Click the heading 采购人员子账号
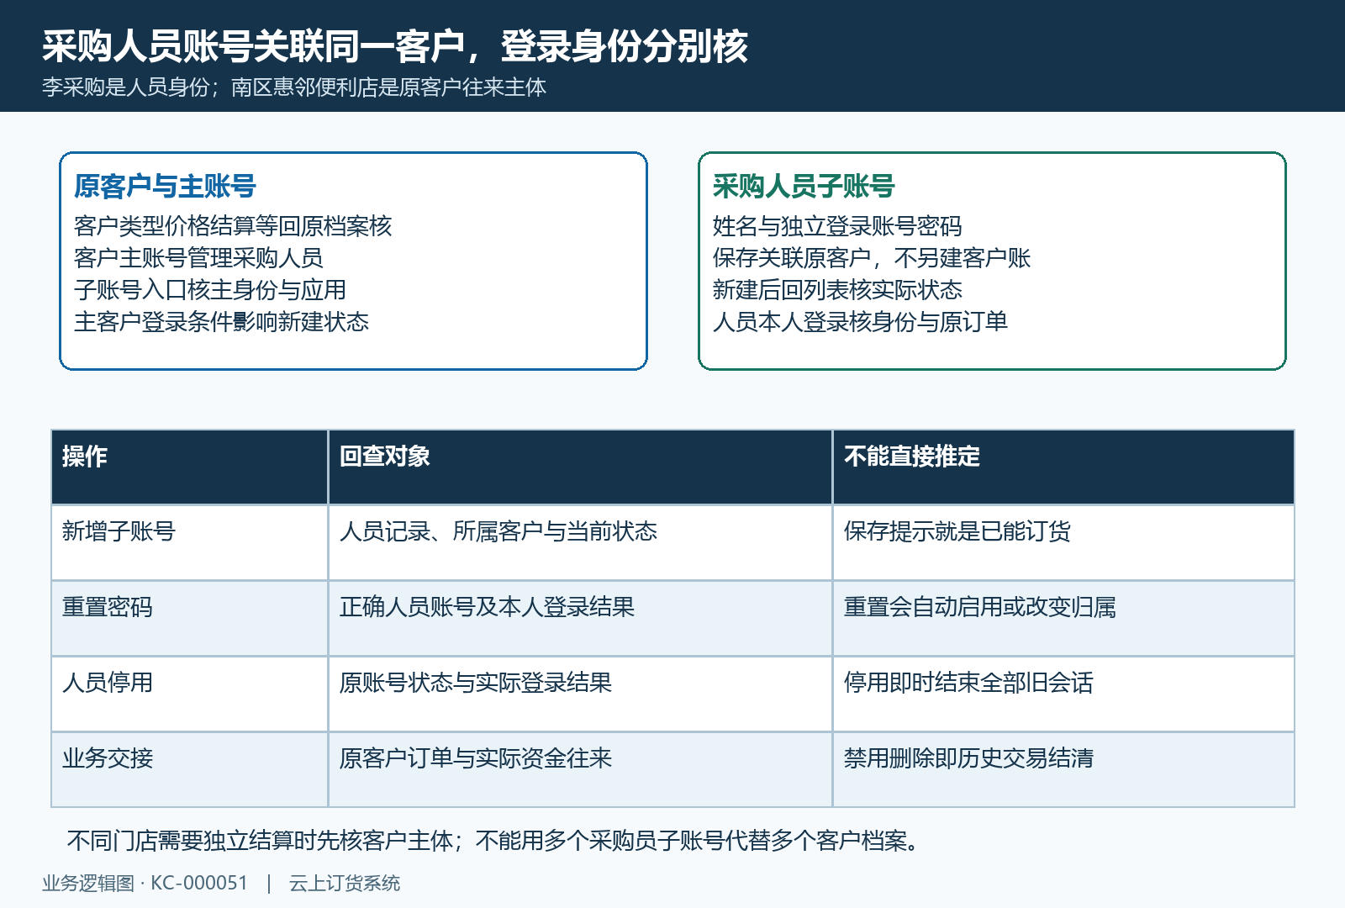This screenshot has height=908, width=1345. [804, 186]
